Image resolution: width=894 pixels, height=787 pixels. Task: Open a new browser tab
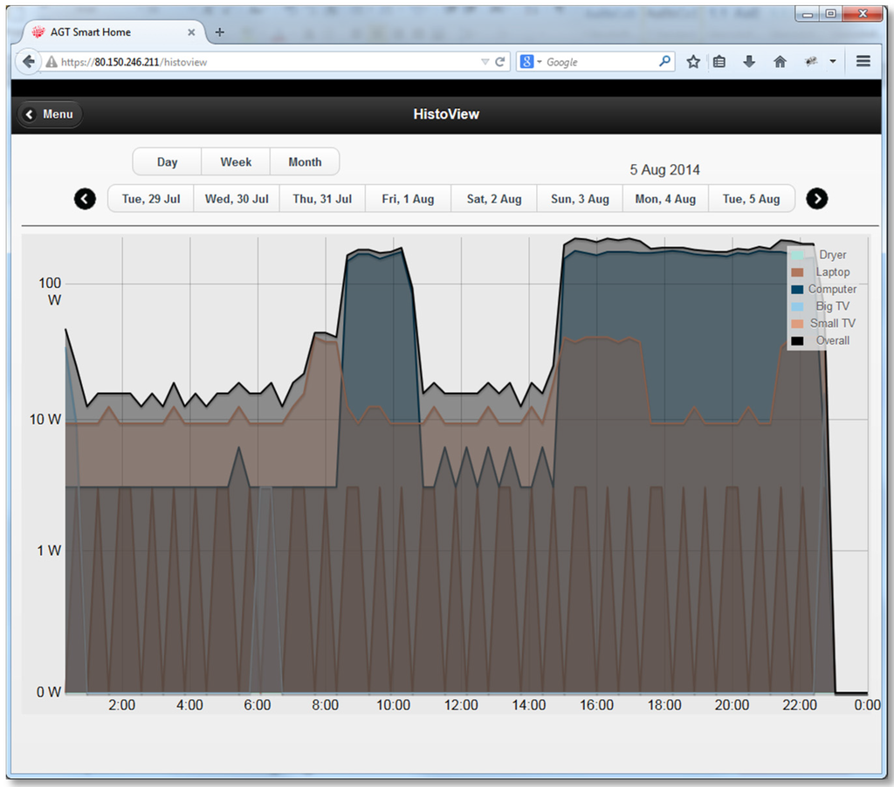(x=219, y=32)
